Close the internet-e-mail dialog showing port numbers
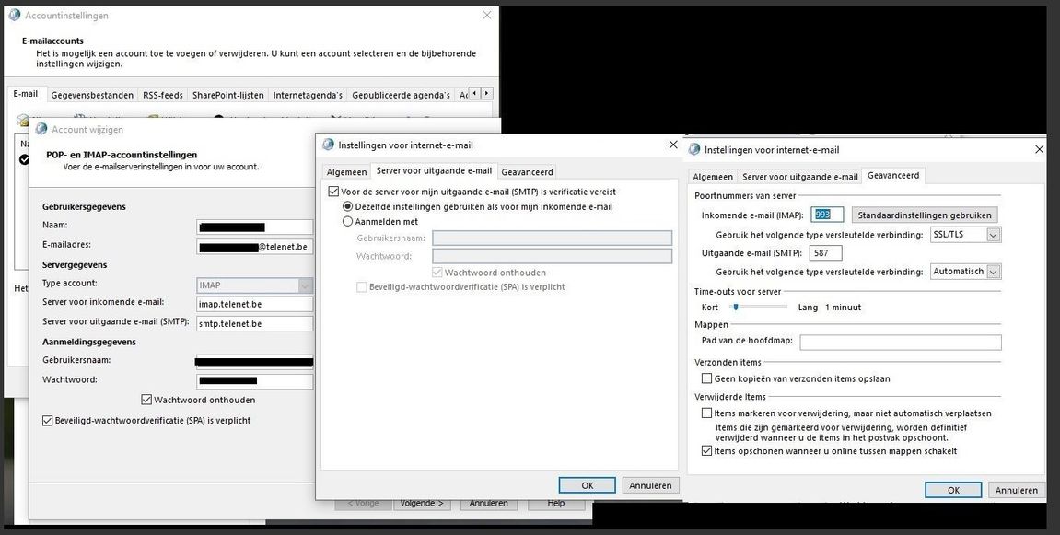Viewport: 1060px width, 535px height. point(1039,149)
